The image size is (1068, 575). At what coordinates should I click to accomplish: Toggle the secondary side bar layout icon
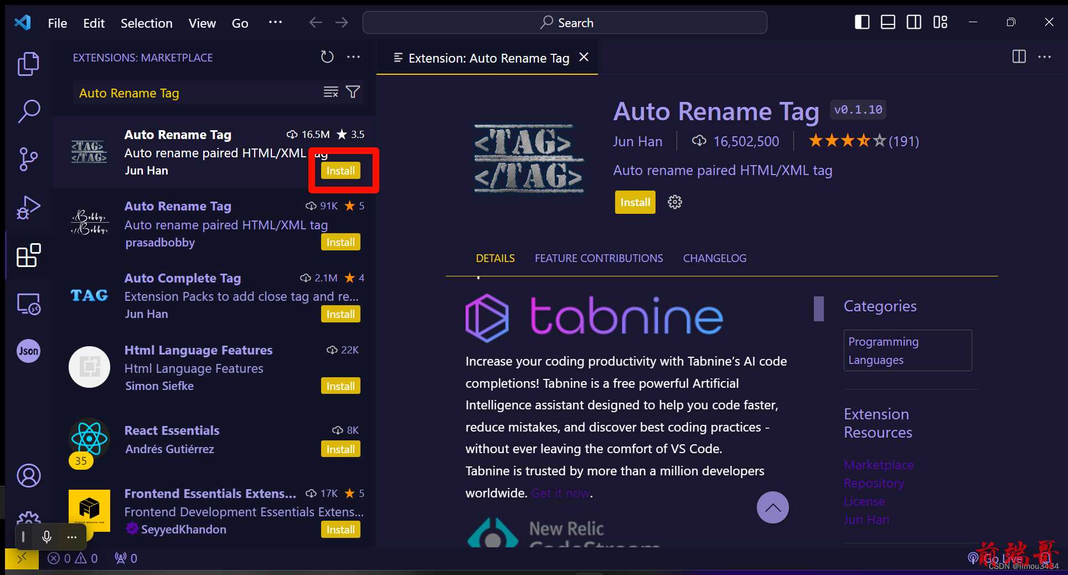914,22
